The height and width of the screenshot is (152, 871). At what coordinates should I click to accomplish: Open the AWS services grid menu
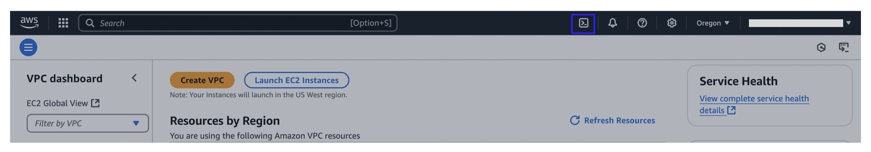63,23
